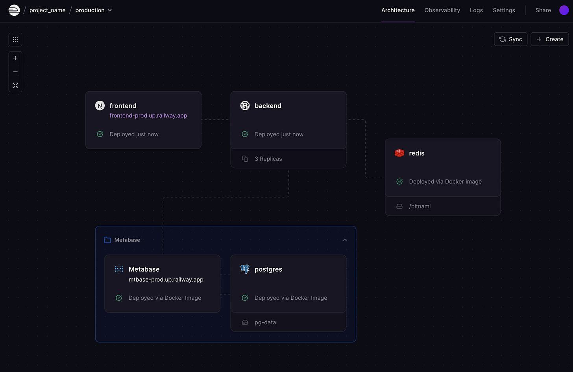The width and height of the screenshot is (573, 372).
Task: Open mtbase-prod.up.railway.app link
Action: point(166,280)
